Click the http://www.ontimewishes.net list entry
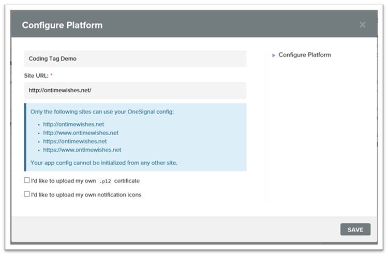The image size is (388, 256). point(81,133)
